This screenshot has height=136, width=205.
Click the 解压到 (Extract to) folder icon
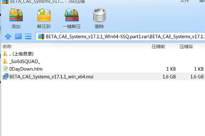point(44,15)
